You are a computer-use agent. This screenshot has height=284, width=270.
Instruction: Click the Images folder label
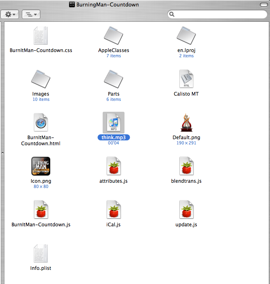tap(41, 94)
